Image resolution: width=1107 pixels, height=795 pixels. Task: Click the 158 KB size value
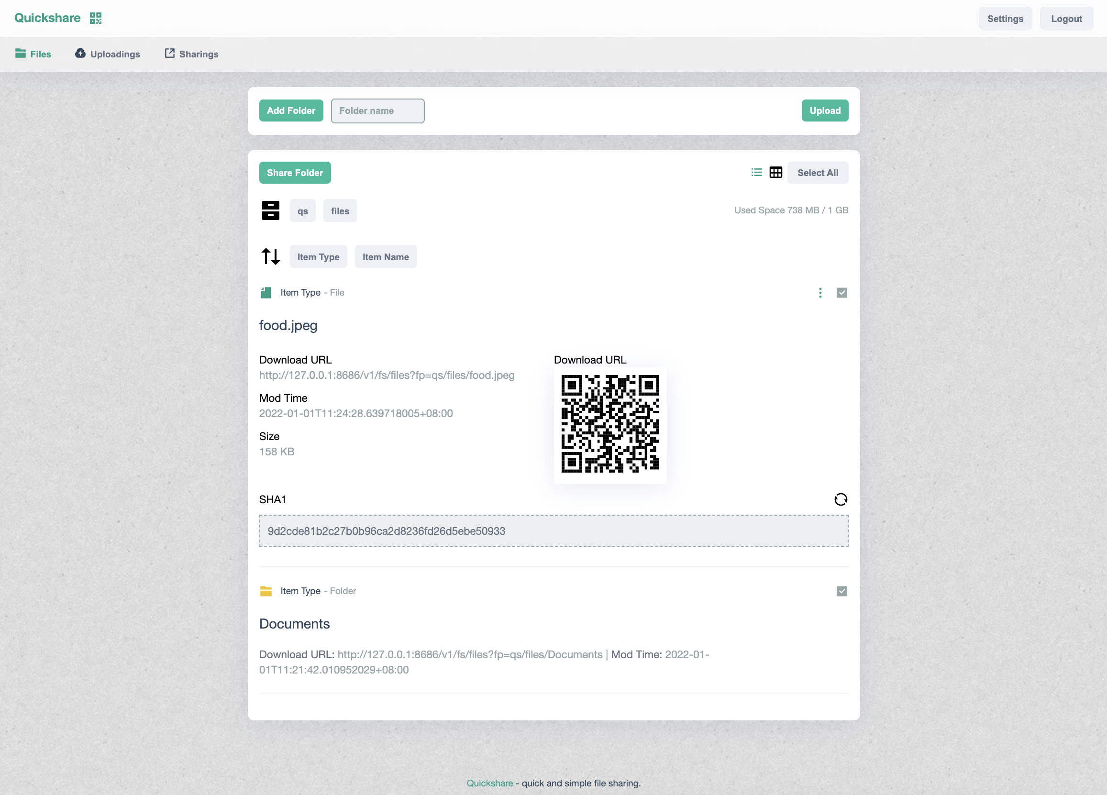coord(276,452)
